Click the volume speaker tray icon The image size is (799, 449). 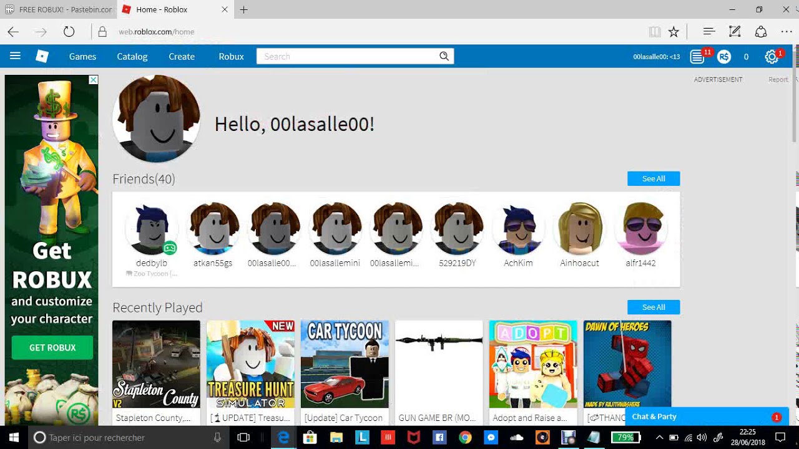[x=701, y=438]
